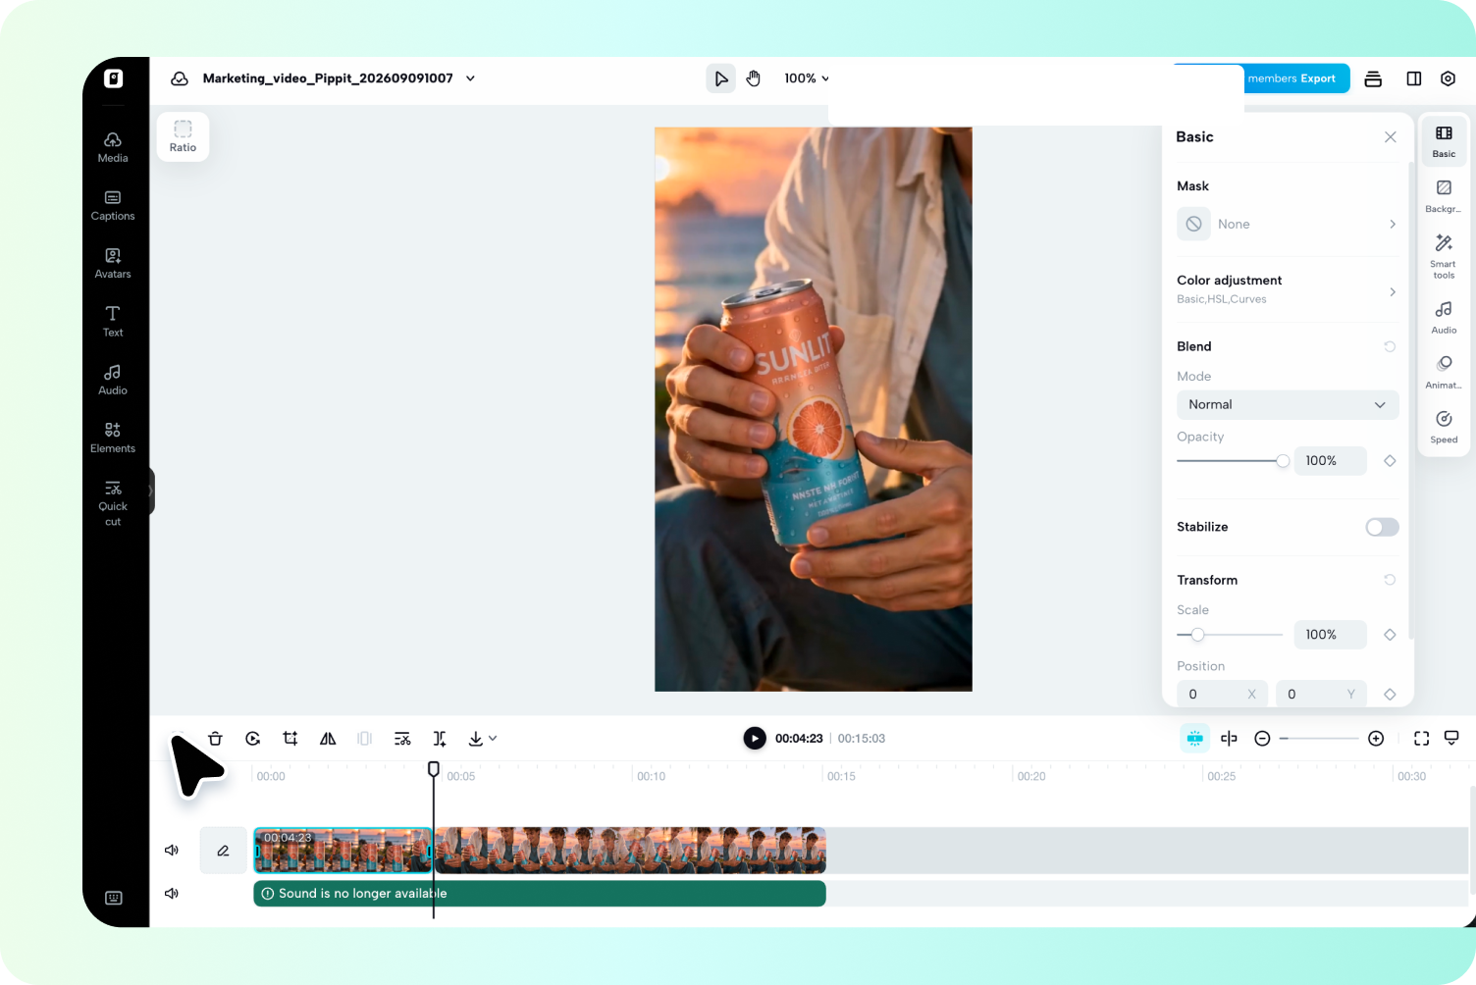The height and width of the screenshot is (985, 1476).
Task: Activate the hand pan tool
Action: (x=754, y=78)
